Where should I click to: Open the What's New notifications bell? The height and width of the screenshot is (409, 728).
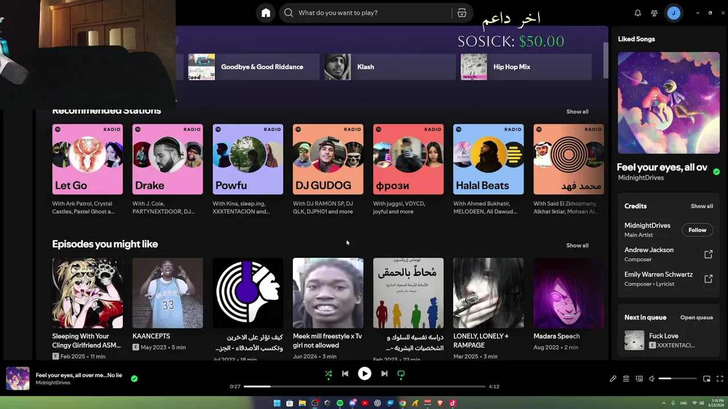tap(638, 12)
